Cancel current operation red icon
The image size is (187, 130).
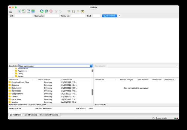(51, 11)
